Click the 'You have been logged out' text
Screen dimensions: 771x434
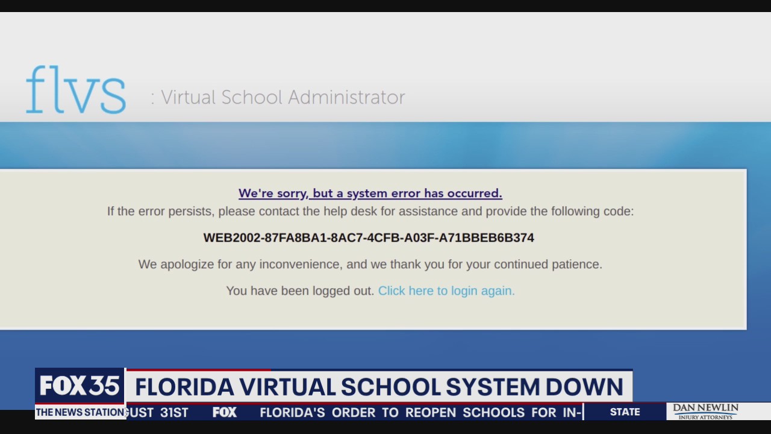pyautogui.click(x=300, y=291)
